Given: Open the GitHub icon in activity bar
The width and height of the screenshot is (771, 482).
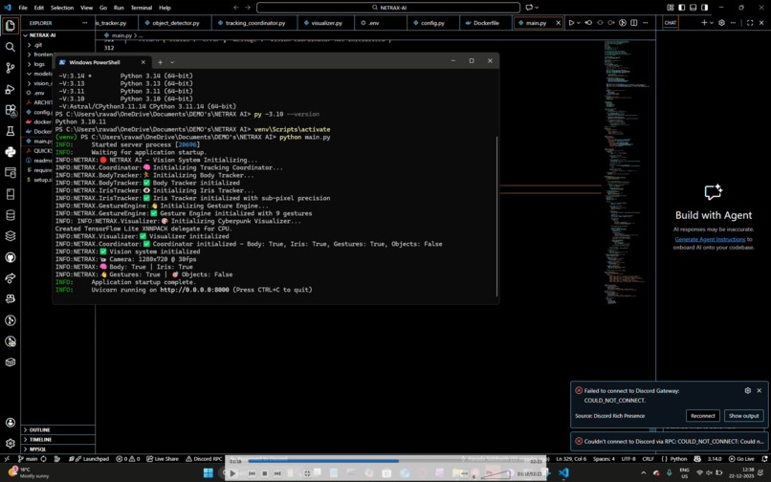Looking at the screenshot, I should (x=10, y=257).
